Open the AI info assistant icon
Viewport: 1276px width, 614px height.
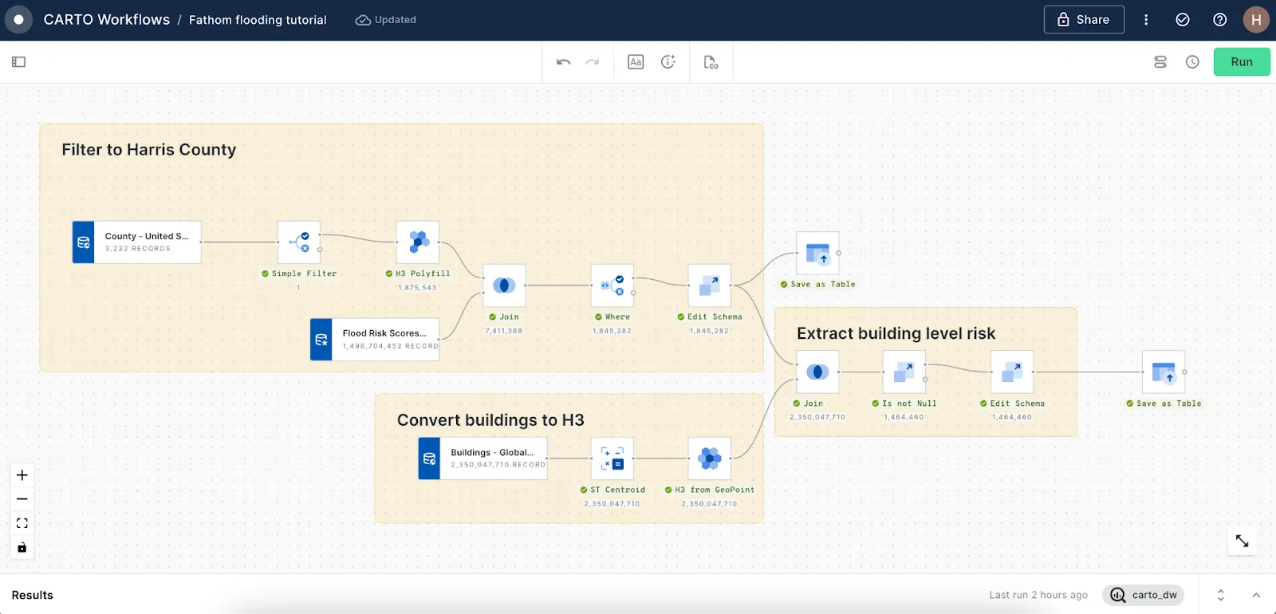668,62
